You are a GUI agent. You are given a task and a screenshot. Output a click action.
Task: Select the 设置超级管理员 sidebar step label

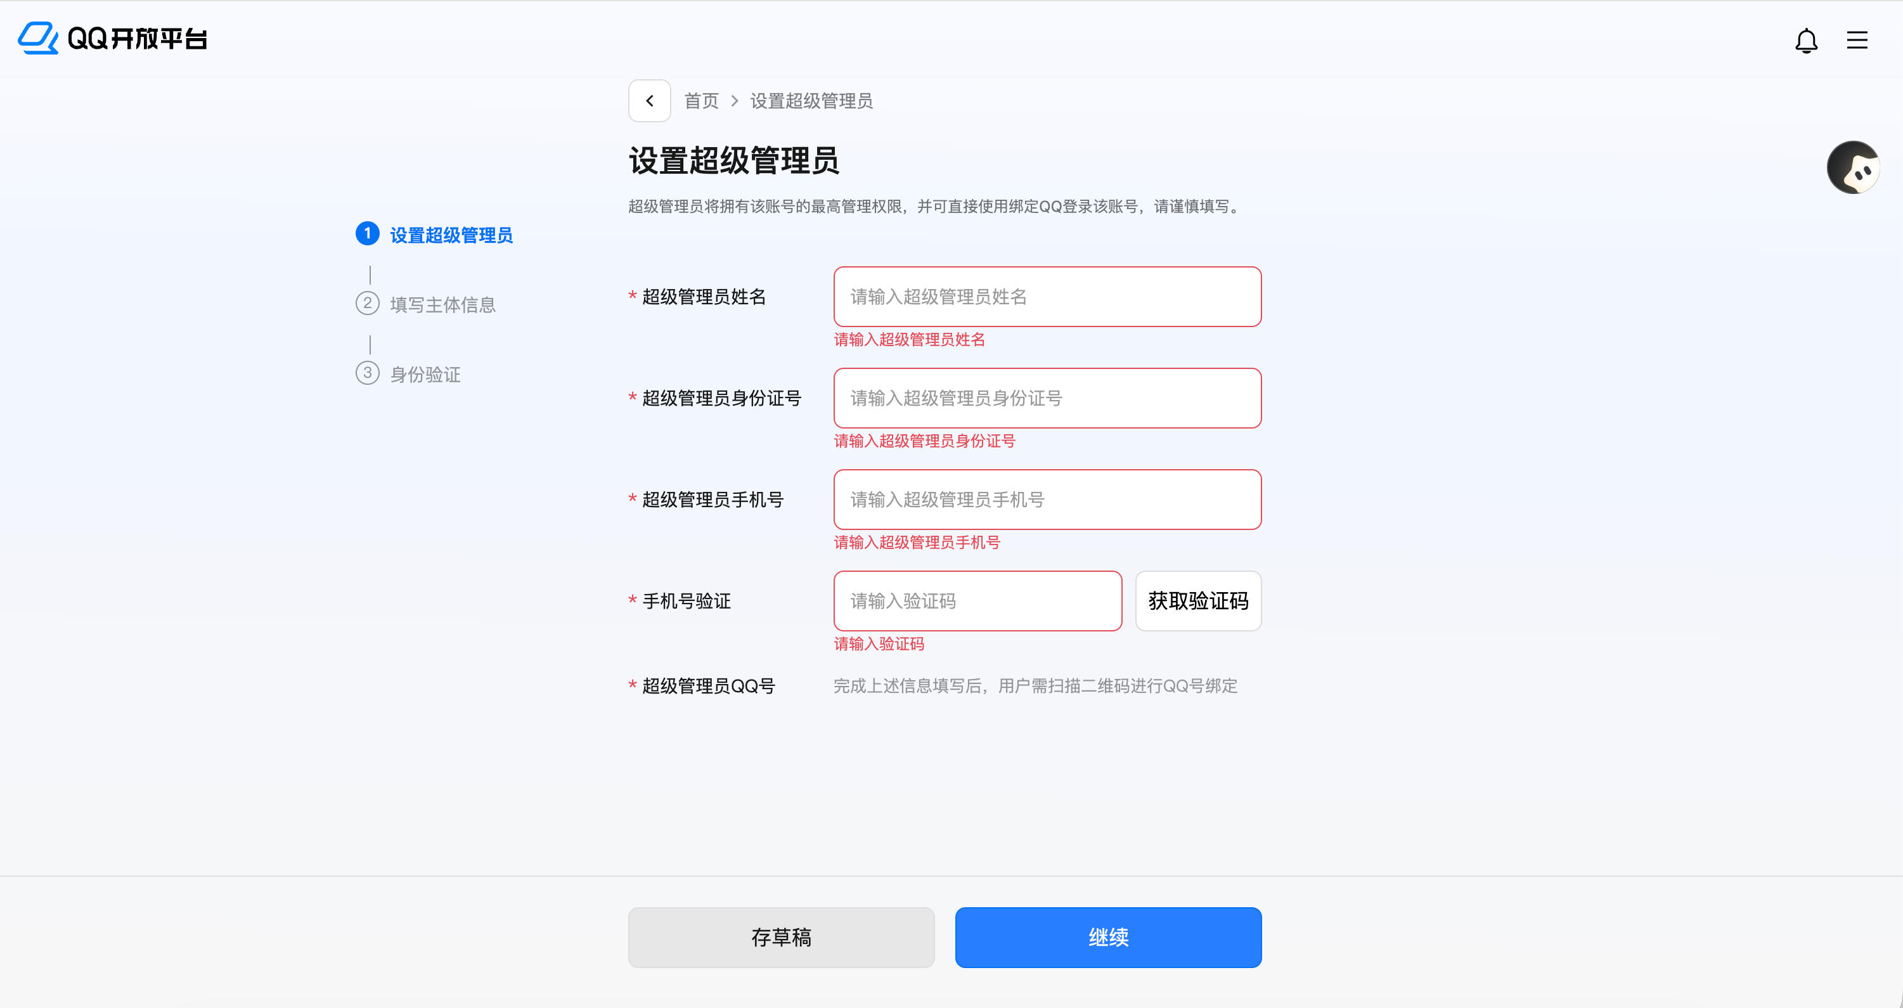click(x=451, y=235)
